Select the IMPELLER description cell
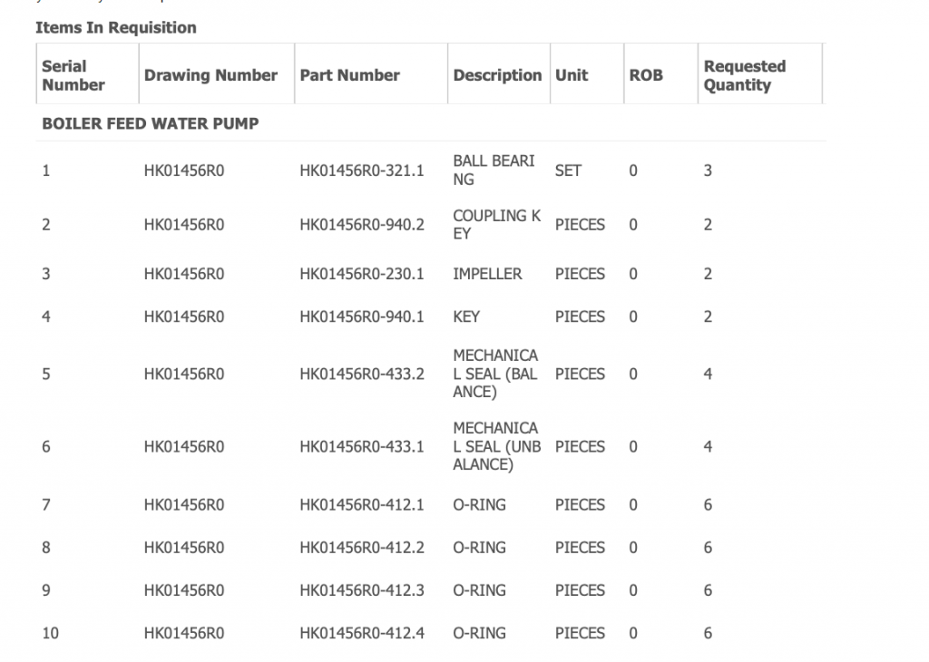 (x=487, y=274)
